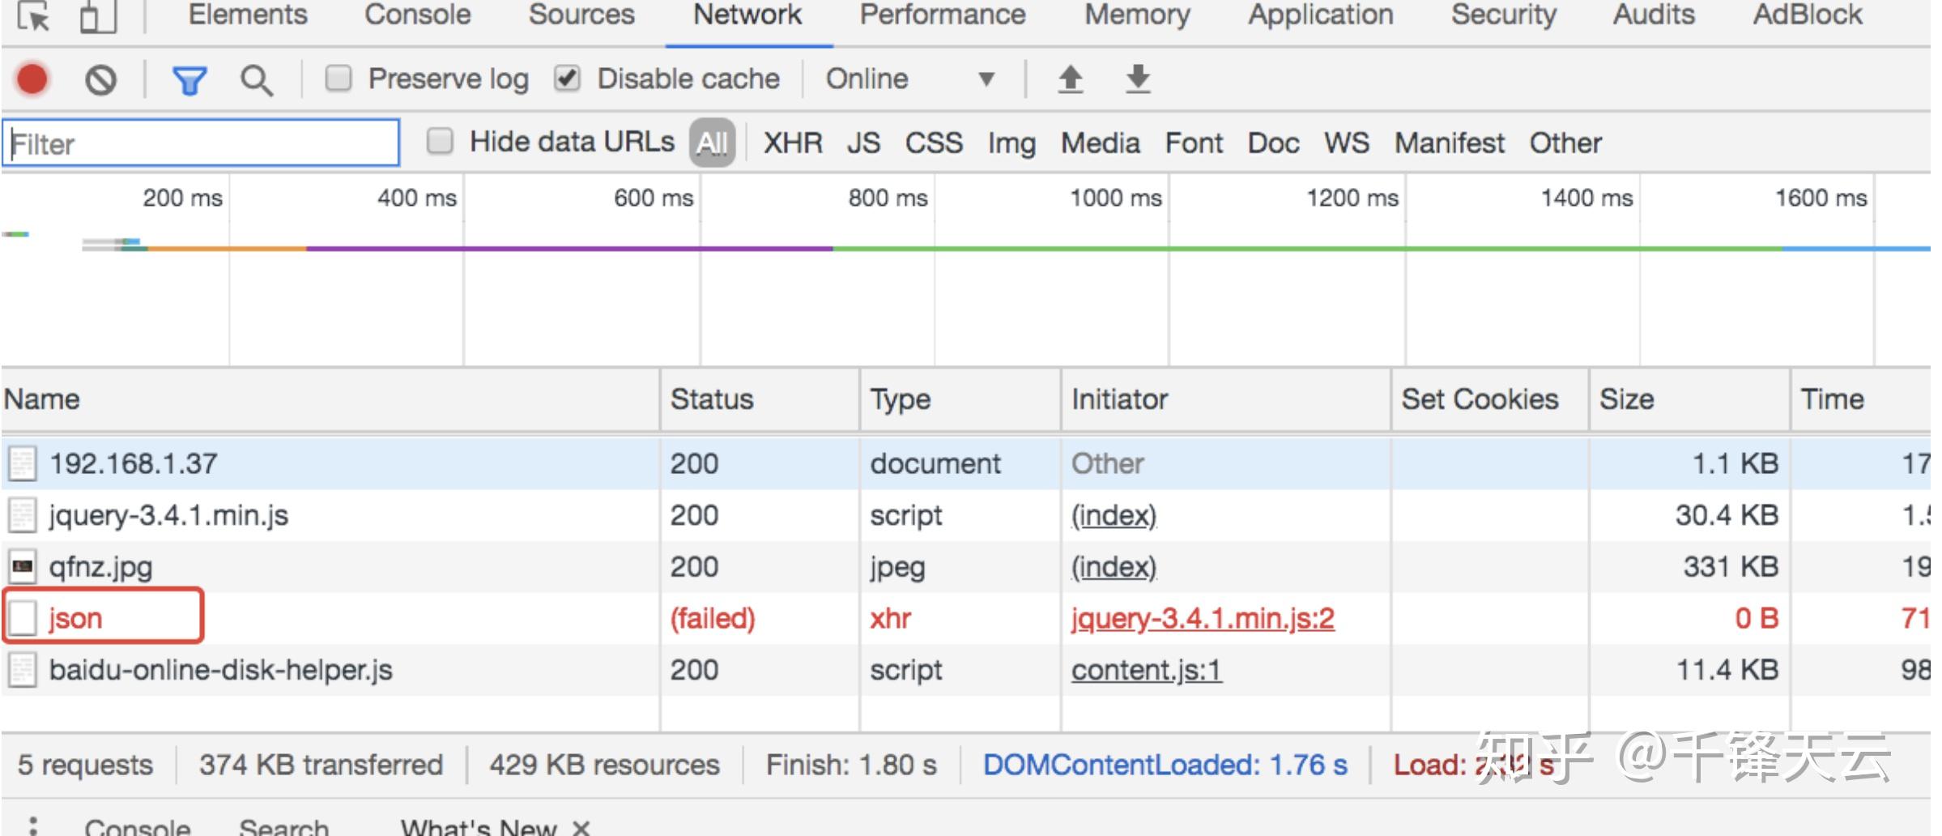1942x836 pixels.
Task: Sort by the Type column header
Action: click(960, 399)
